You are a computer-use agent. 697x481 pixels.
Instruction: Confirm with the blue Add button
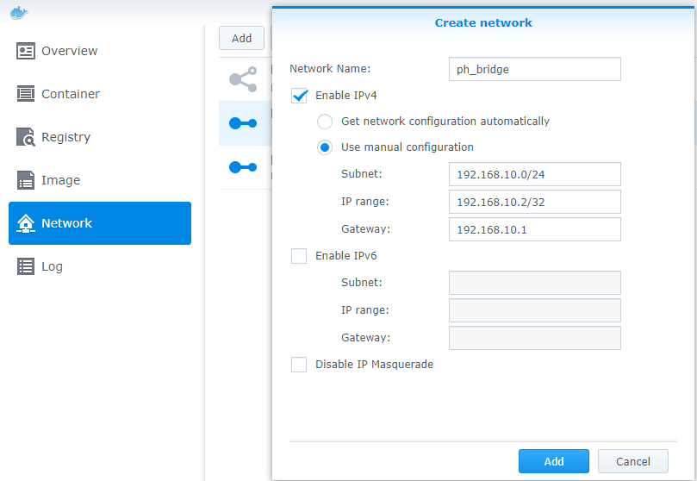[554, 461]
